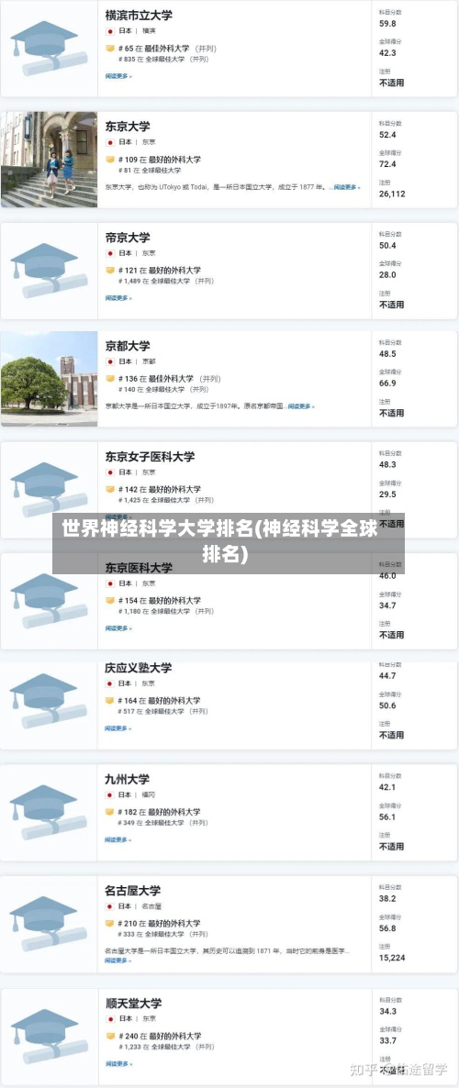Click the Japan flag under 庆应义塾大学
The width and height of the screenshot is (459, 1088).
[x=109, y=683]
